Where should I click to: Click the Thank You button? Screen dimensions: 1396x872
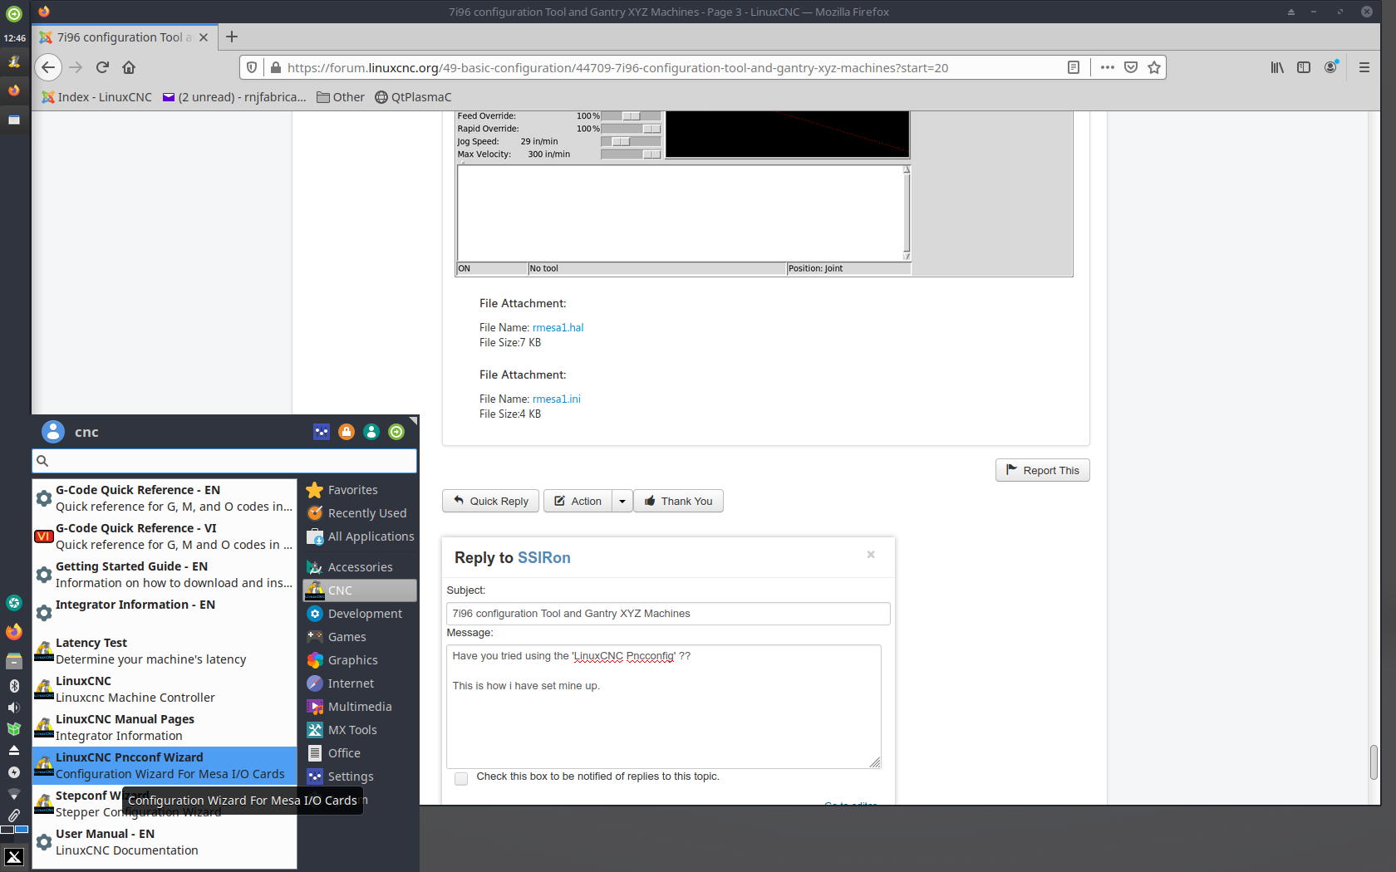(678, 501)
